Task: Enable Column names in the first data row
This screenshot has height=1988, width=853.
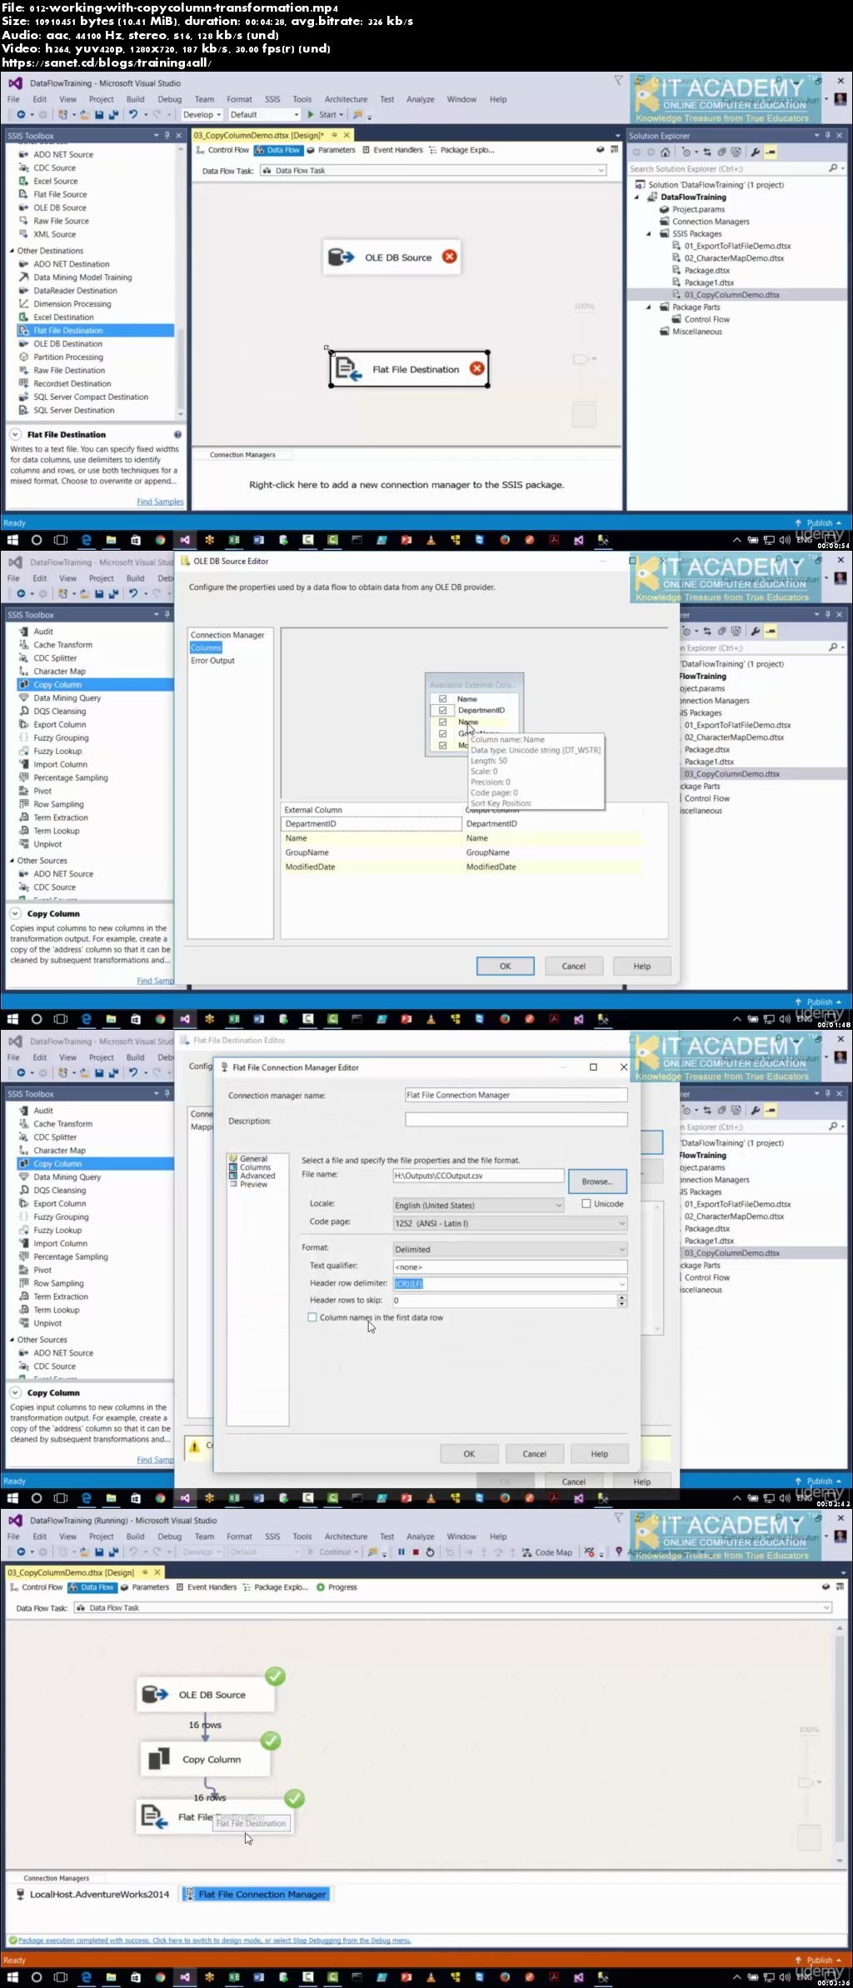Action: tap(312, 1317)
